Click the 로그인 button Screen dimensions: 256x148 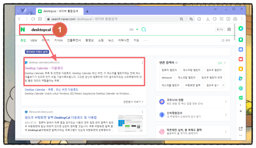(x=220, y=29)
